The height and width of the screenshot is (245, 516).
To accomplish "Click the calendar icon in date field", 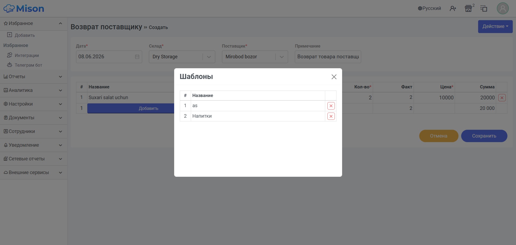I will pos(137,57).
